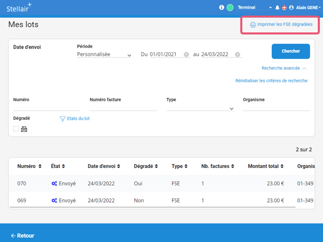The height and width of the screenshot is (242, 323).
Task: Open the Terminal selector dropdown
Action: (254, 8)
